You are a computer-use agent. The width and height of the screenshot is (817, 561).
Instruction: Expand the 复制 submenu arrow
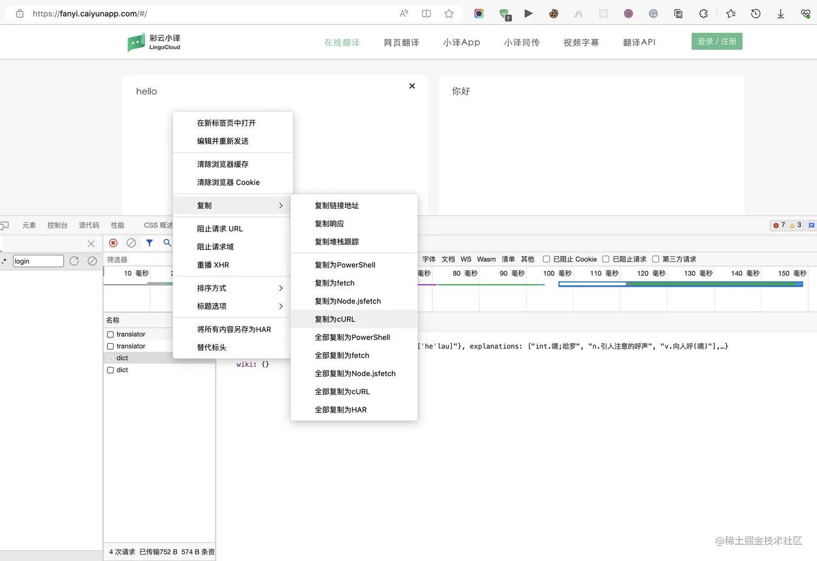click(x=280, y=206)
